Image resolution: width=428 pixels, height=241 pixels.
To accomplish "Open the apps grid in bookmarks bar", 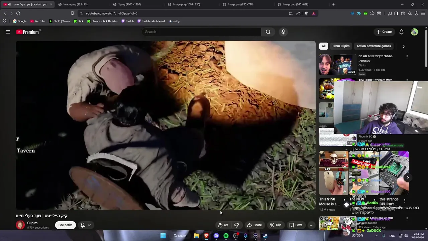I will tap(4, 21).
